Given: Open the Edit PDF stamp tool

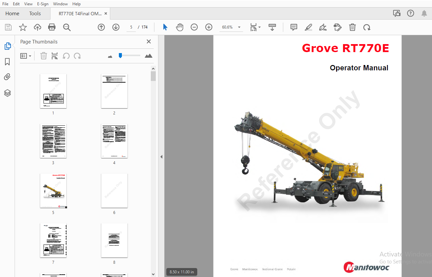Looking at the screenshot, I should tap(337, 27).
